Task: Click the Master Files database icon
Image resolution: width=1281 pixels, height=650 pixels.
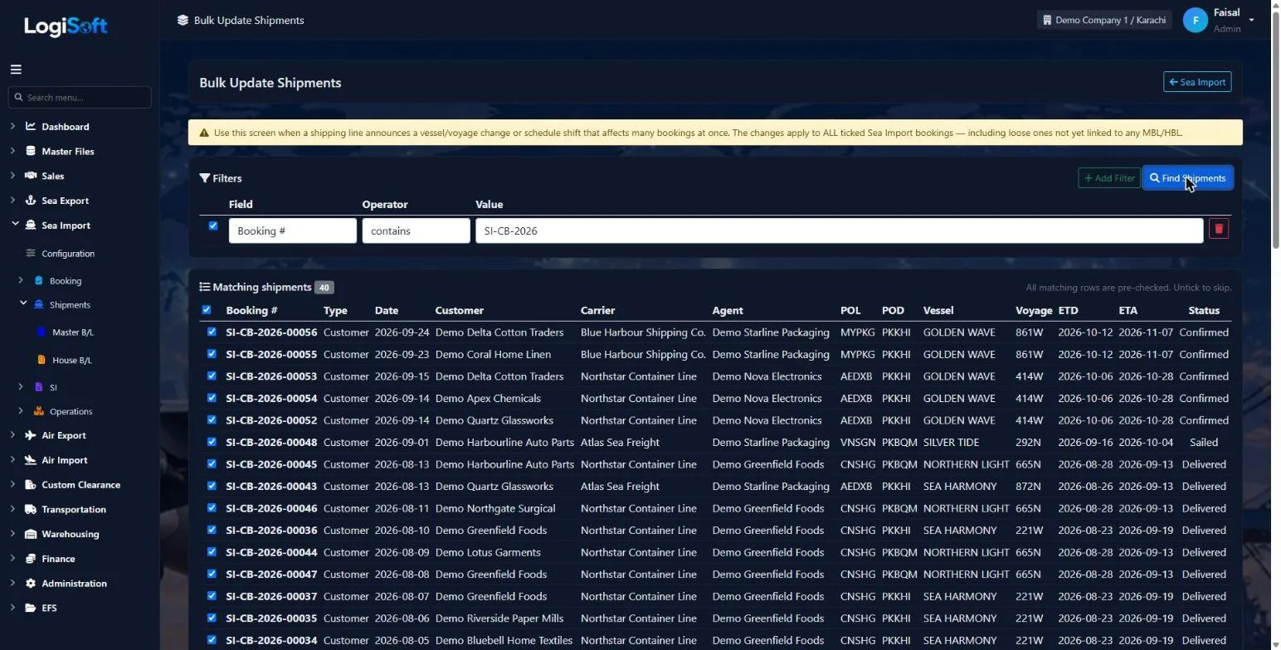Action: coord(31,152)
